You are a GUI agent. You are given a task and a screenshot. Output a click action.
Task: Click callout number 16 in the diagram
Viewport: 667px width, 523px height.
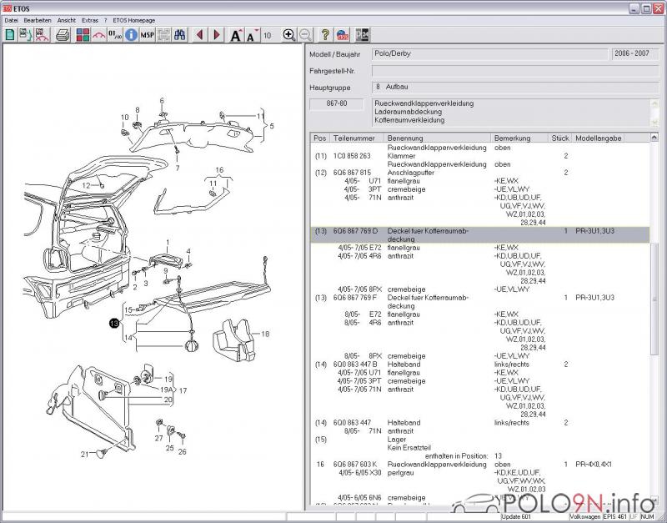tap(219, 170)
